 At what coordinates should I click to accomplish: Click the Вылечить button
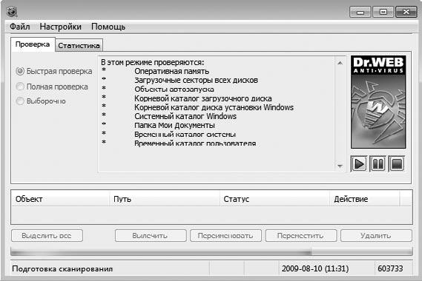150,236
